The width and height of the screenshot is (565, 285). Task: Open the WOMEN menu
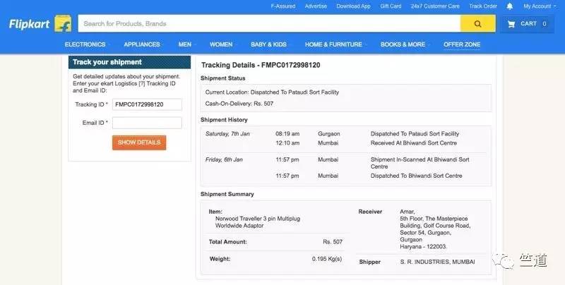point(221,44)
